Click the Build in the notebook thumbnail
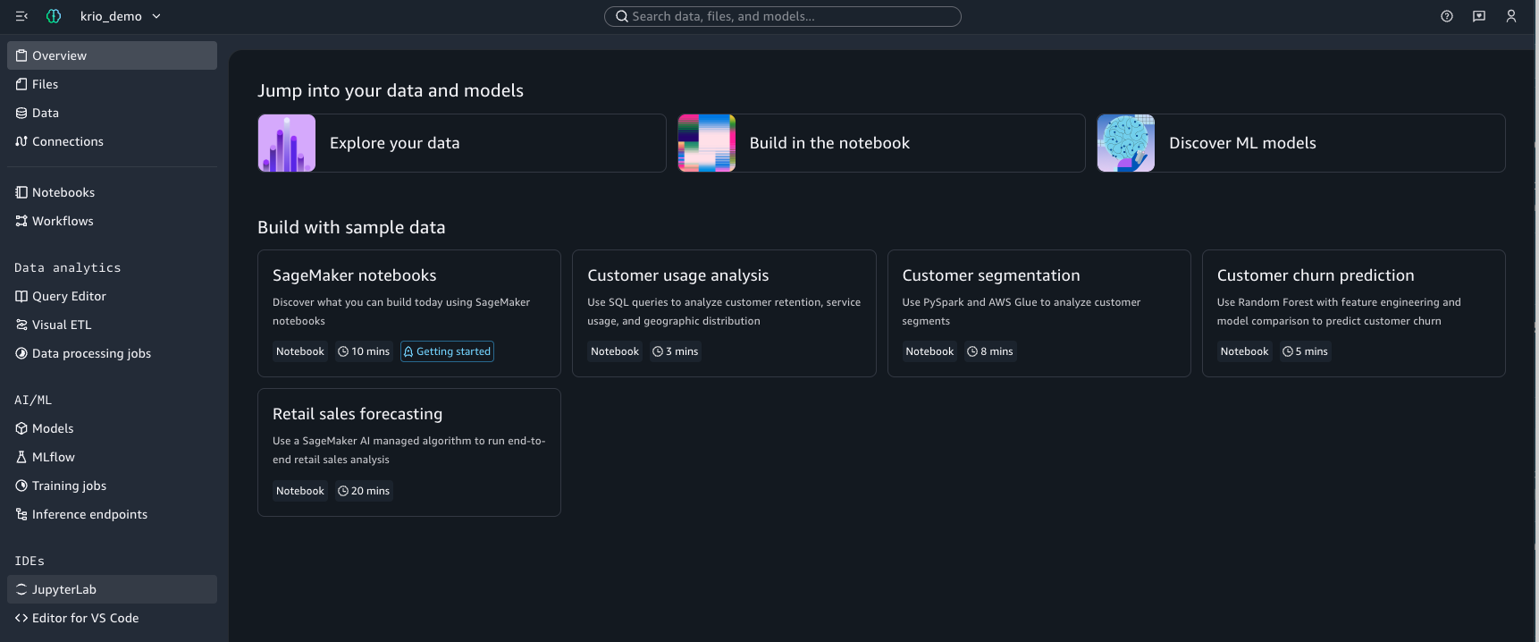This screenshot has width=1539, height=642. click(x=707, y=143)
